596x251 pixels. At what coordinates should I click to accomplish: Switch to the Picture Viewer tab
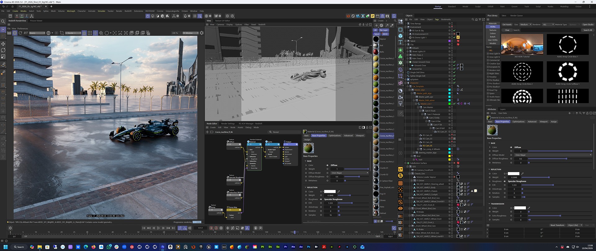pos(36,21)
